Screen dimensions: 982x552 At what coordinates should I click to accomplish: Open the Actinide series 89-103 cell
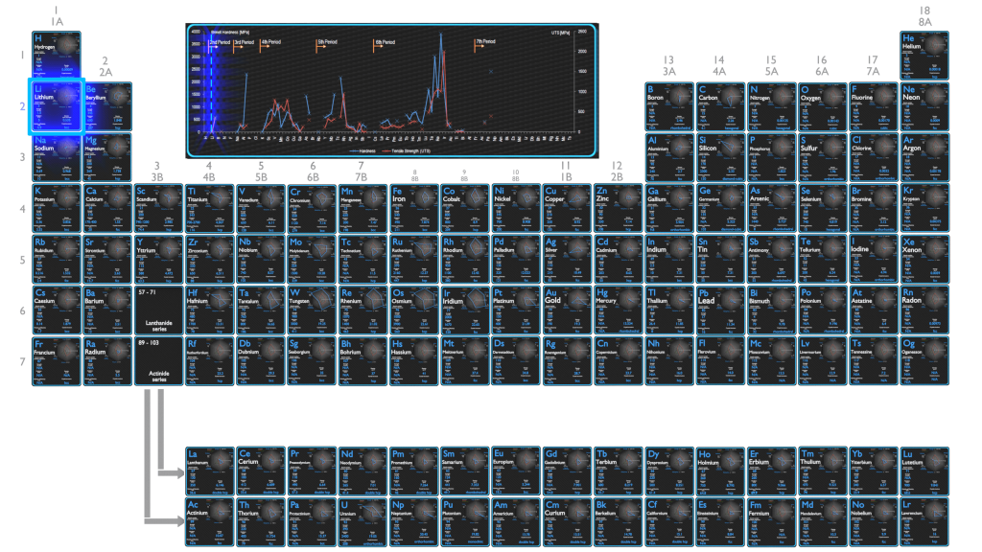pyautogui.click(x=158, y=360)
